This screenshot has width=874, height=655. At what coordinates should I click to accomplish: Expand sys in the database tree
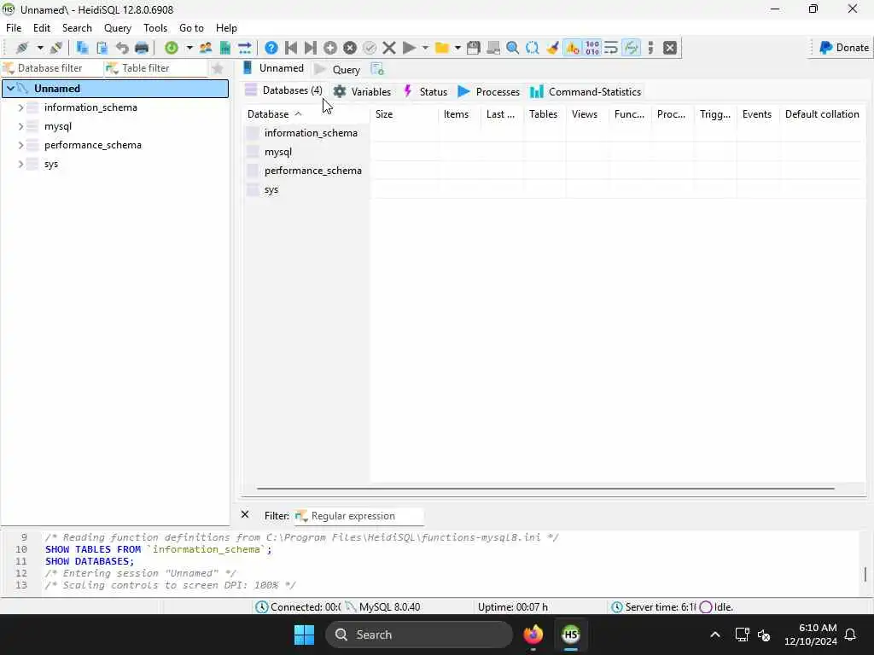click(20, 164)
